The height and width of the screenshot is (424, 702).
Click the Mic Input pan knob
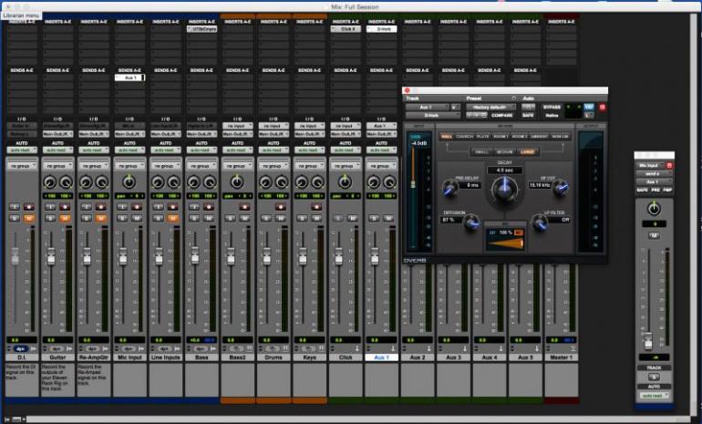click(x=129, y=182)
